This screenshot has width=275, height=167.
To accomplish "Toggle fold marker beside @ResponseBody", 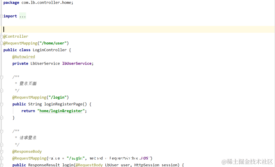I will point(2,151).
